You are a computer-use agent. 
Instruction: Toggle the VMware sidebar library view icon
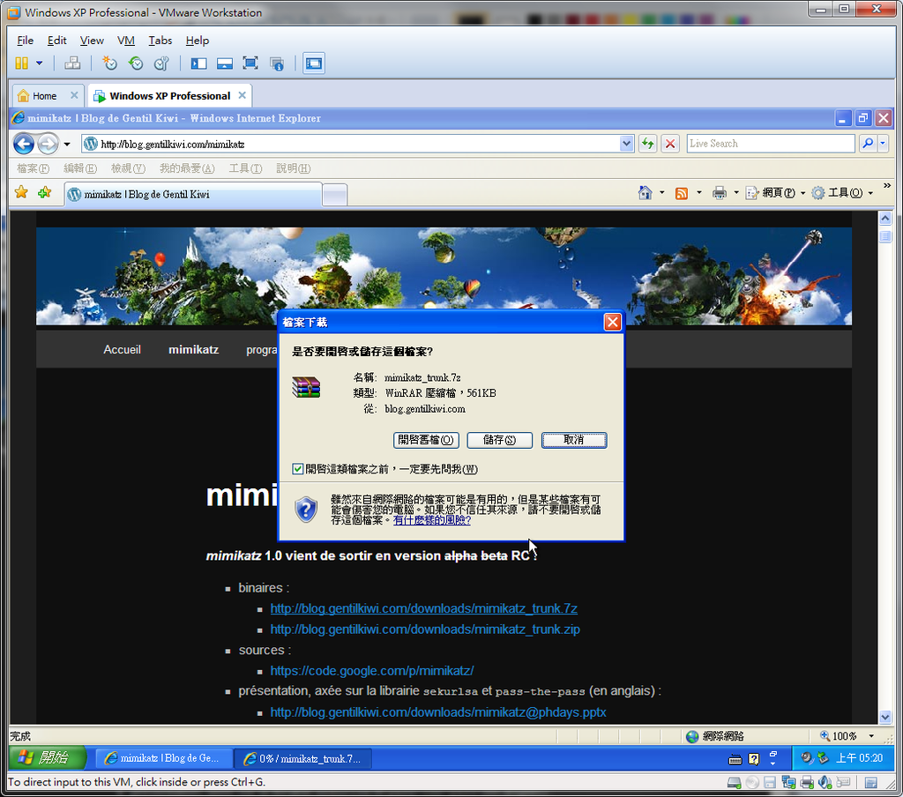click(x=198, y=63)
